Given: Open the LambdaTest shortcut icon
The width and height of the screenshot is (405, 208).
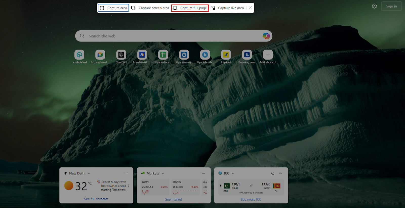Looking at the screenshot, I should 79,55.
